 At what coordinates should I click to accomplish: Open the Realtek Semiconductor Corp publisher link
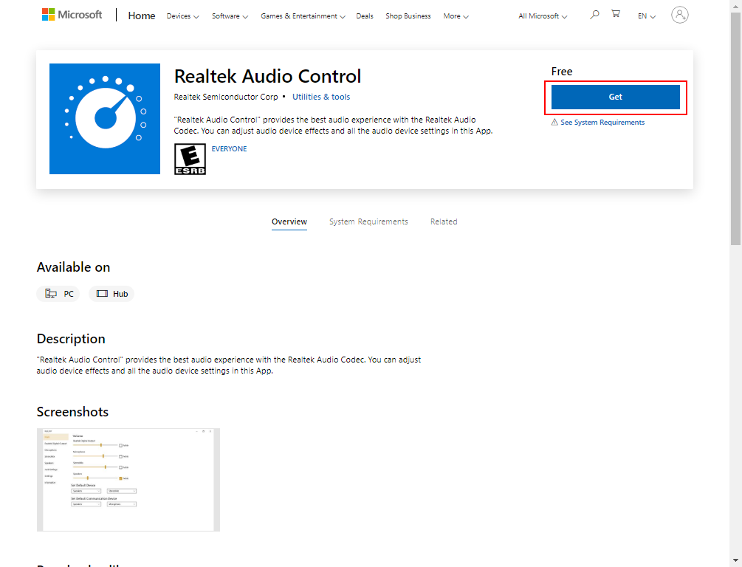tap(226, 96)
